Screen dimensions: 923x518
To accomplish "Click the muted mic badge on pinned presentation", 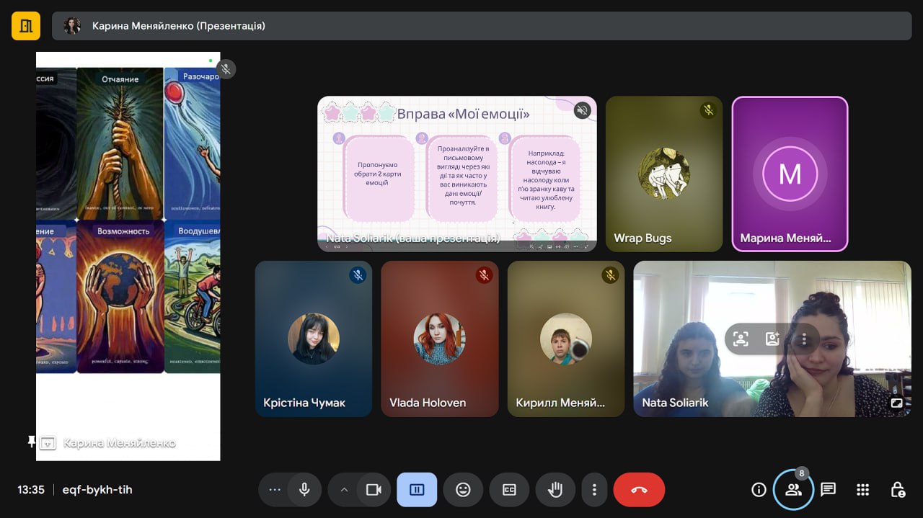I will click(226, 69).
